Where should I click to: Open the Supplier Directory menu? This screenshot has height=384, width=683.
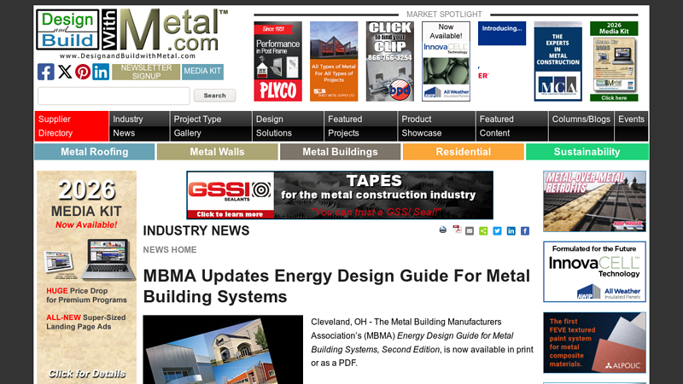(72, 126)
